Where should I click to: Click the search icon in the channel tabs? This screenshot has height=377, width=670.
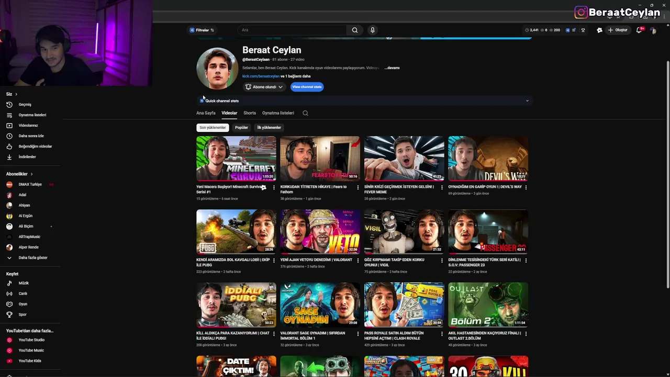pyautogui.click(x=305, y=113)
